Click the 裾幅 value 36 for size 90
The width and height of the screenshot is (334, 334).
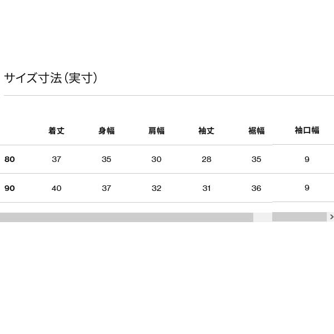(256, 188)
